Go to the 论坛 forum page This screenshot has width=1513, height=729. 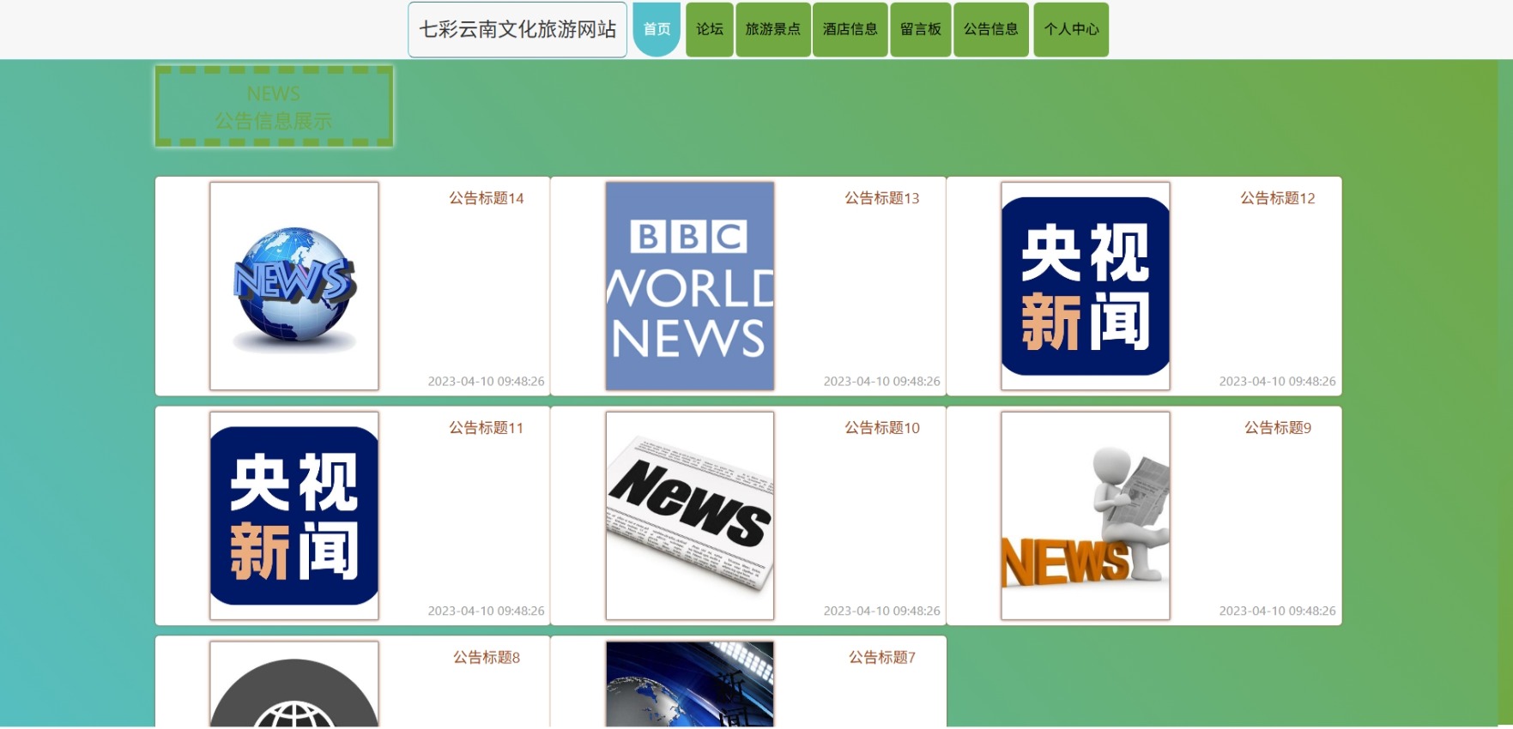(x=710, y=29)
